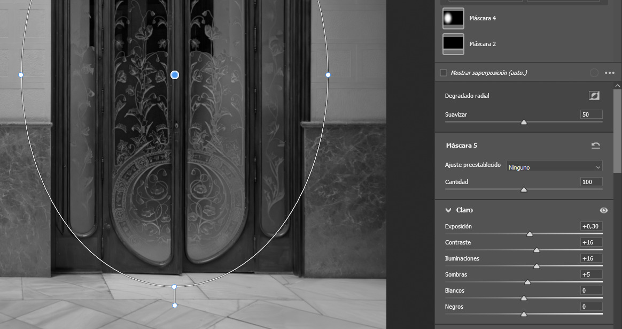
Task: Reset Máscara 5 adjustments with the undo arrow
Action: click(595, 146)
